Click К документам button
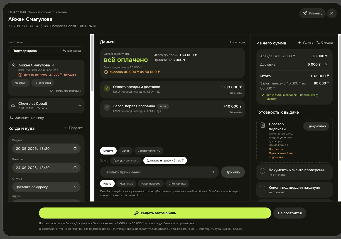Screen dimensions: 341x239 [316, 126]
